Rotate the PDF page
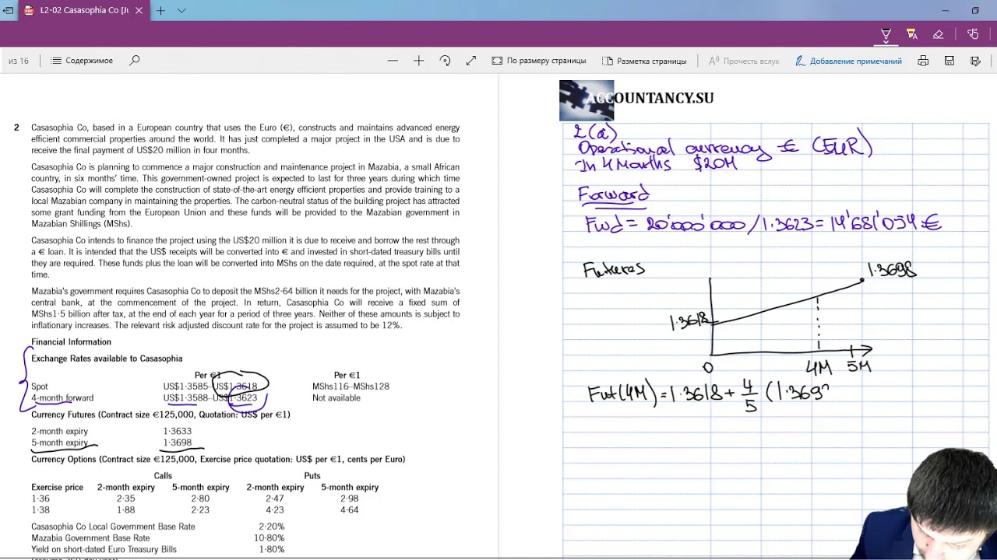 [x=445, y=61]
